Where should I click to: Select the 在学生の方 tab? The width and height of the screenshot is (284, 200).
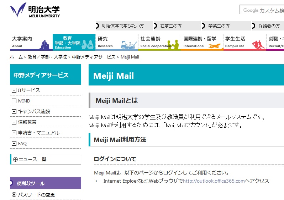coord(177,26)
